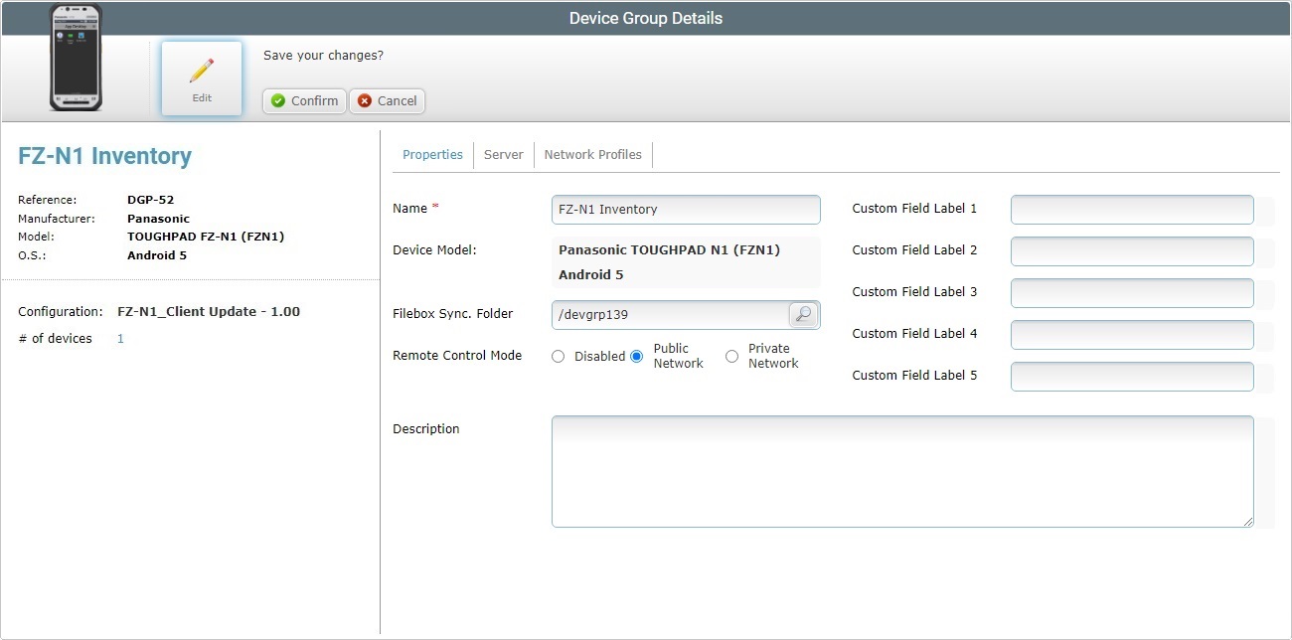Click the Name input field
1292x640 pixels.
point(686,210)
